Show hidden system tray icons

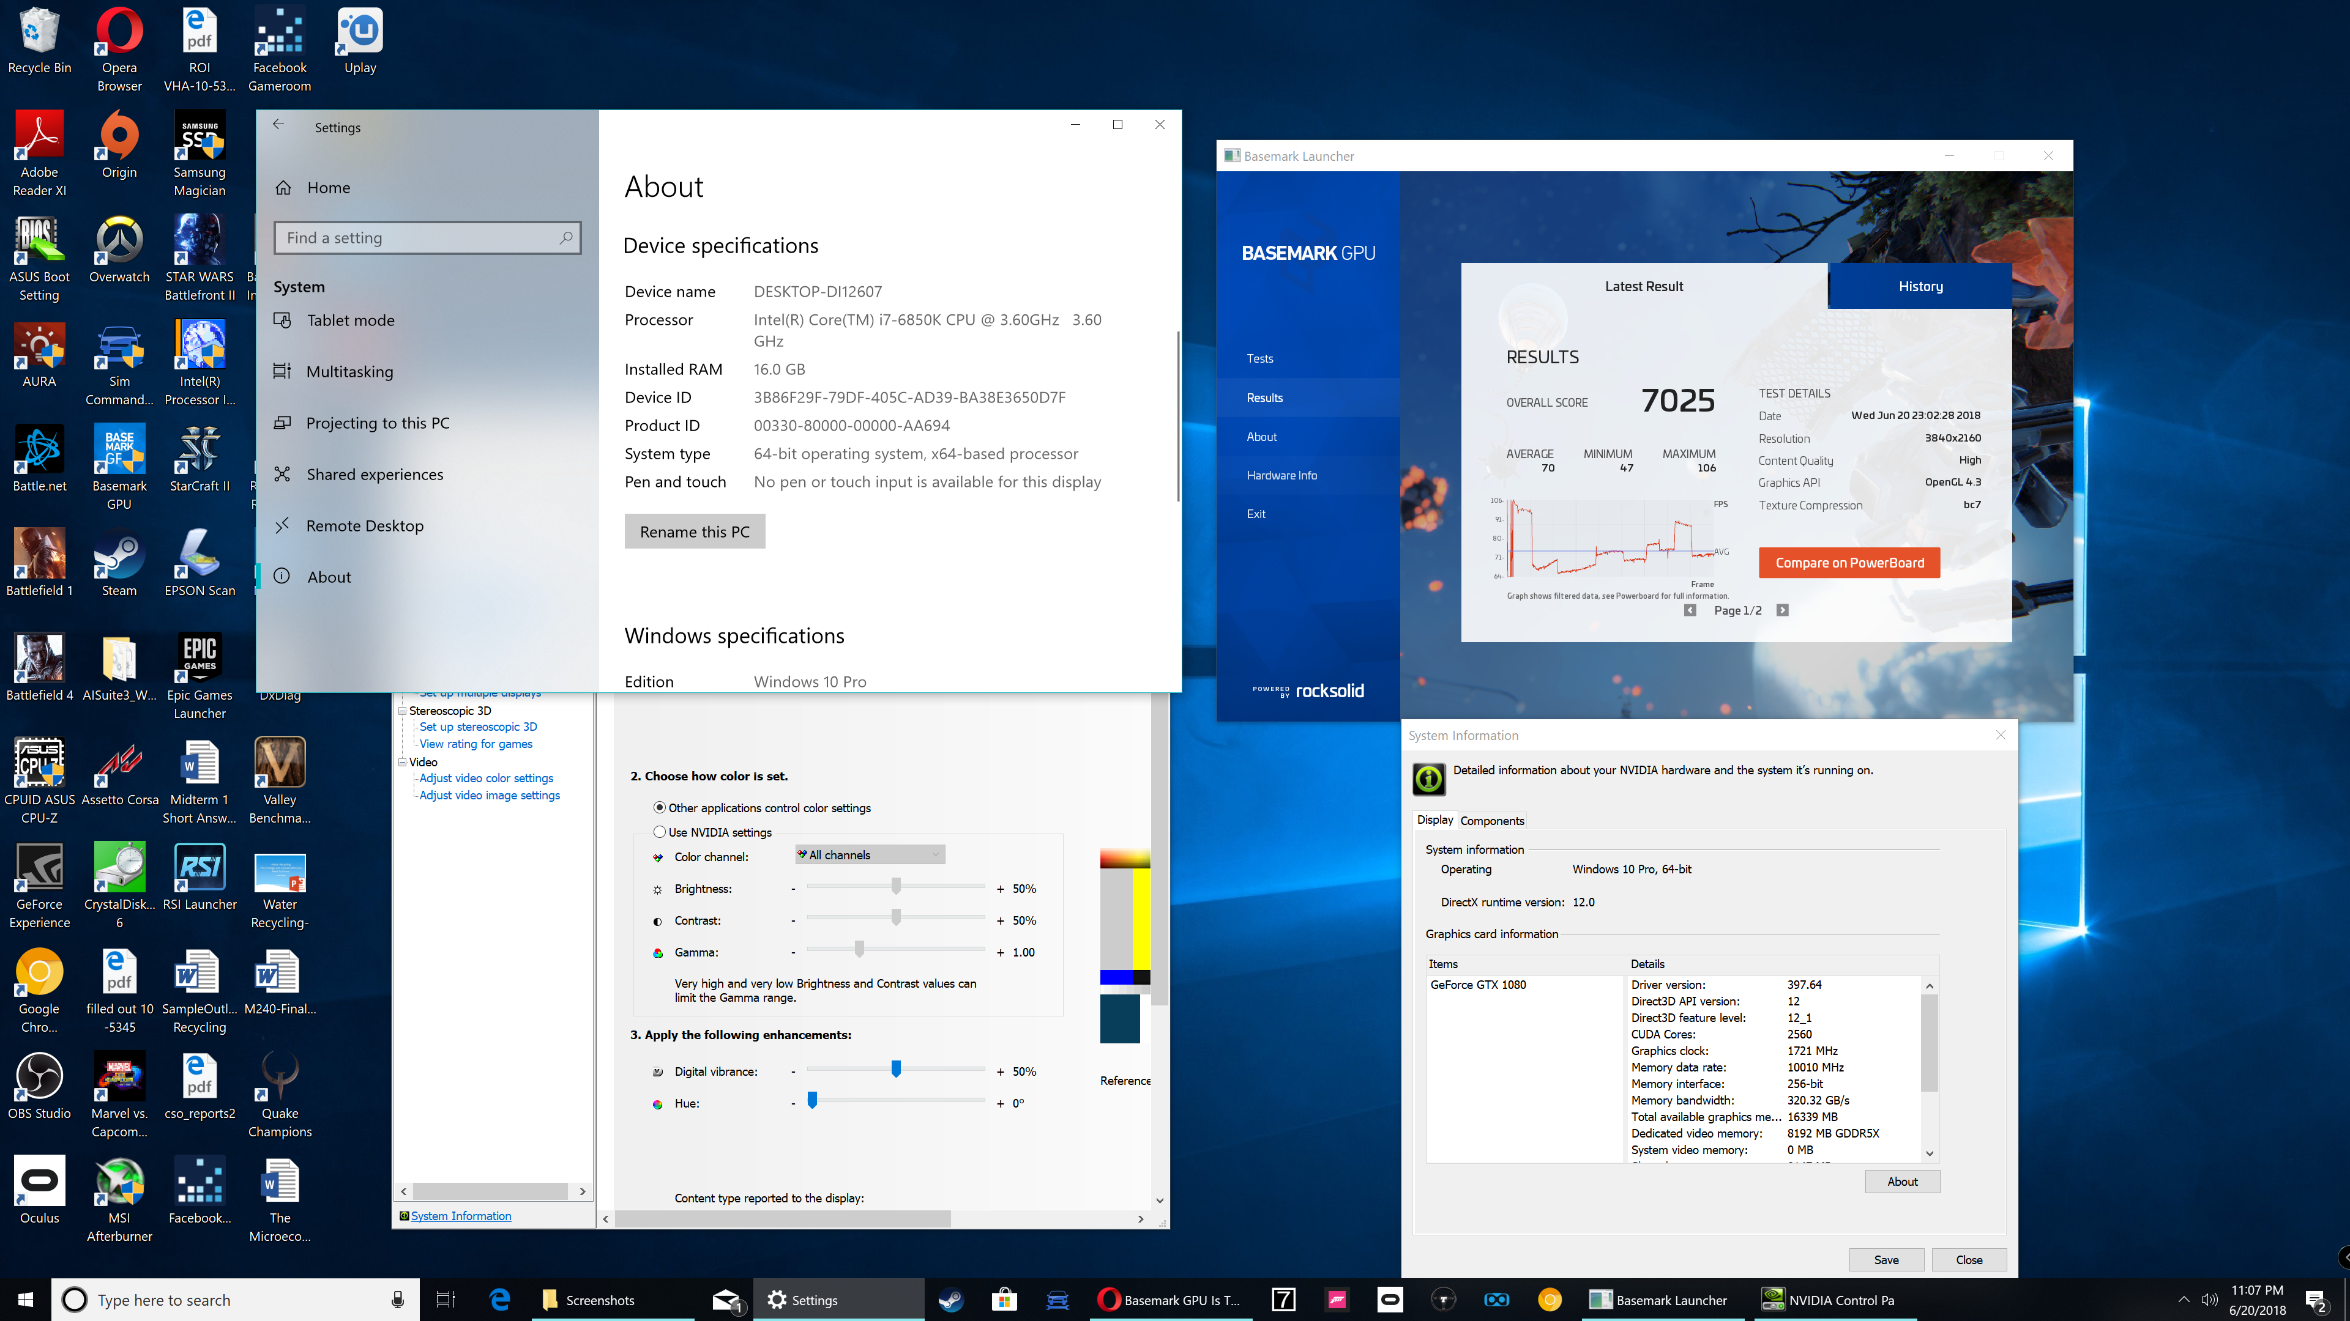pyautogui.click(x=2183, y=1299)
